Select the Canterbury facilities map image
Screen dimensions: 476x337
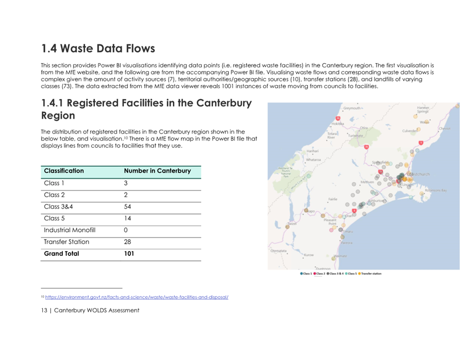point(363,186)
